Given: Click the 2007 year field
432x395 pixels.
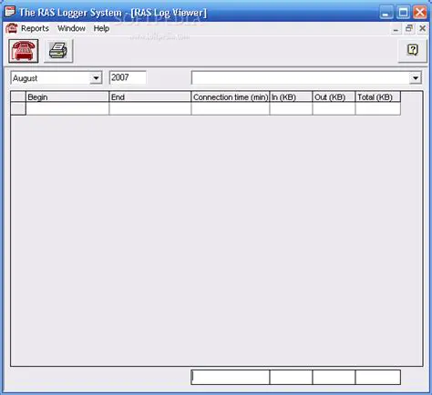Looking at the screenshot, I should [128, 77].
